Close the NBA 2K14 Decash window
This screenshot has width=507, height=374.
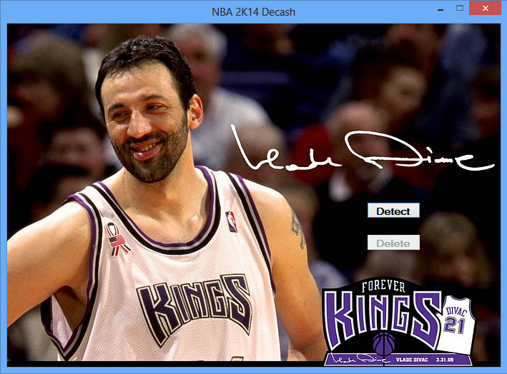tap(485, 9)
